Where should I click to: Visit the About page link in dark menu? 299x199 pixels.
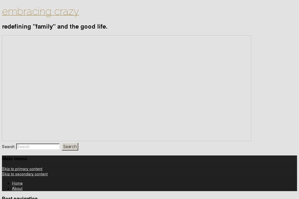(x=17, y=189)
